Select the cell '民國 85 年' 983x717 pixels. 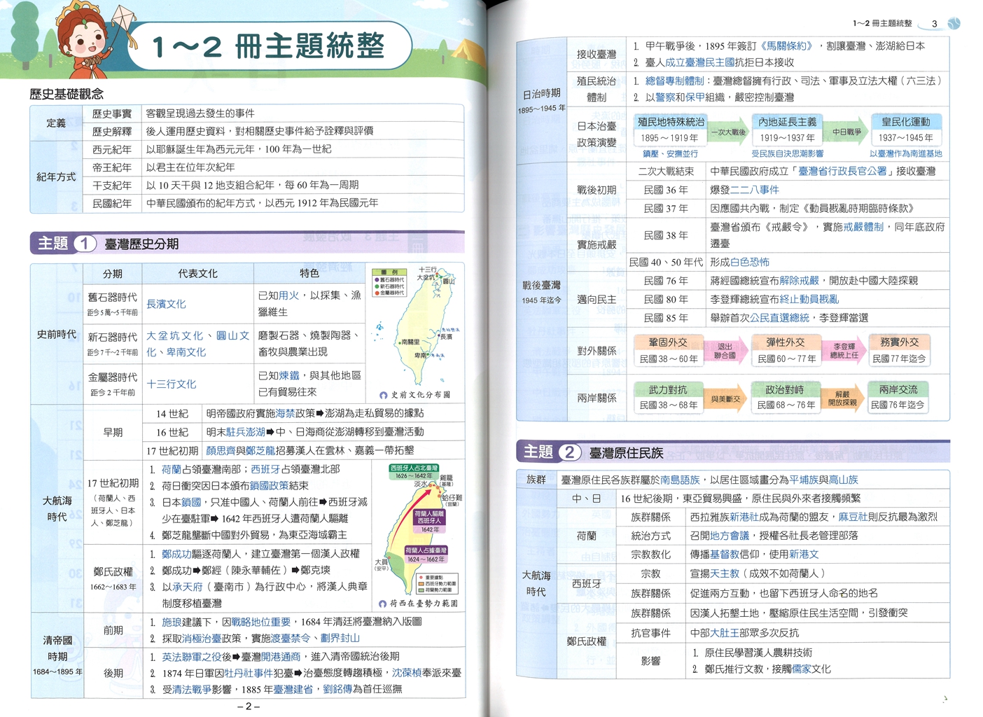[665, 318]
